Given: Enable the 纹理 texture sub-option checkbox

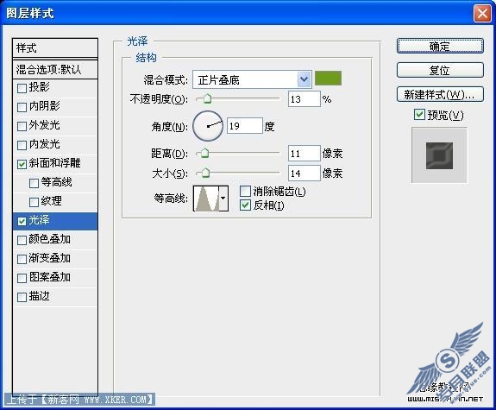Looking at the screenshot, I should [34, 202].
